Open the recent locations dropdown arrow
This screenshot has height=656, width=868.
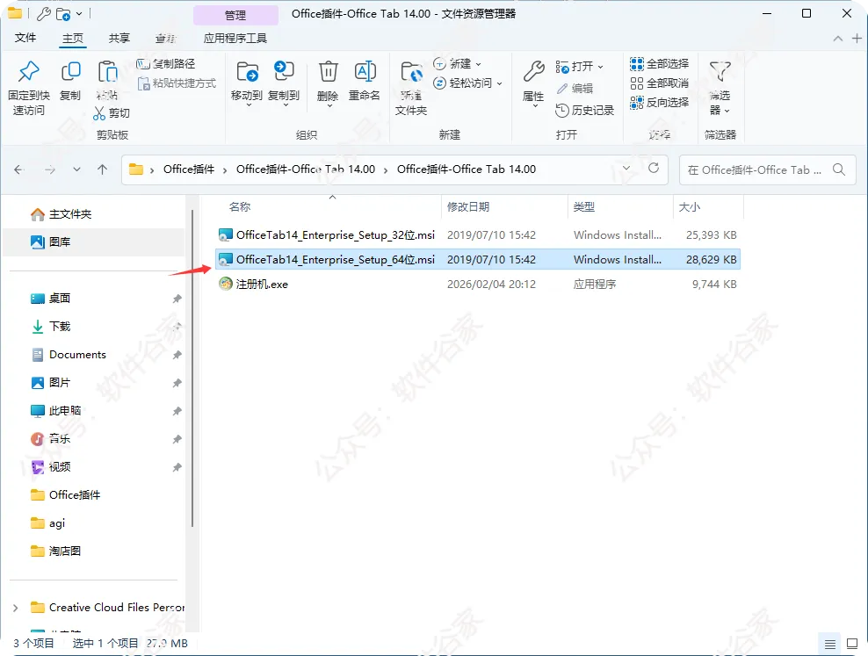click(77, 169)
